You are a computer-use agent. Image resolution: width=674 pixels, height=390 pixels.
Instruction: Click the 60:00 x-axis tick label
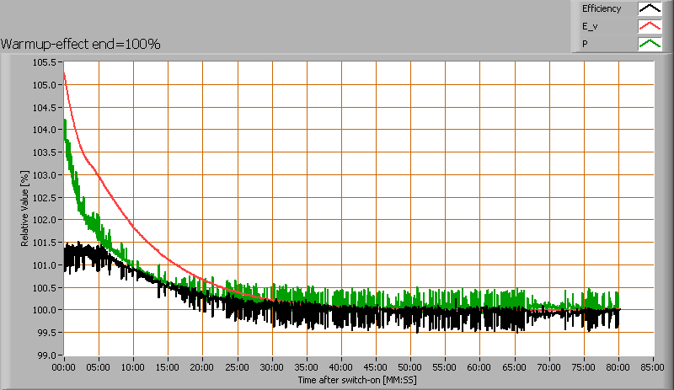[480, 367]
